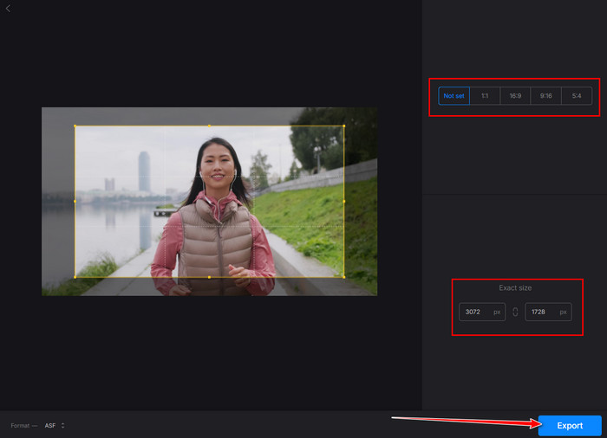Choose the 1:1 aspect ratio
The image size is (607, 438).
click(485, 96)
